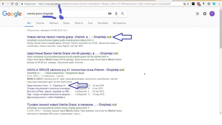222x125 pixels.
Task: Open sitelink Gap - скидки интернет-магазина
Action: coord(50,94)
